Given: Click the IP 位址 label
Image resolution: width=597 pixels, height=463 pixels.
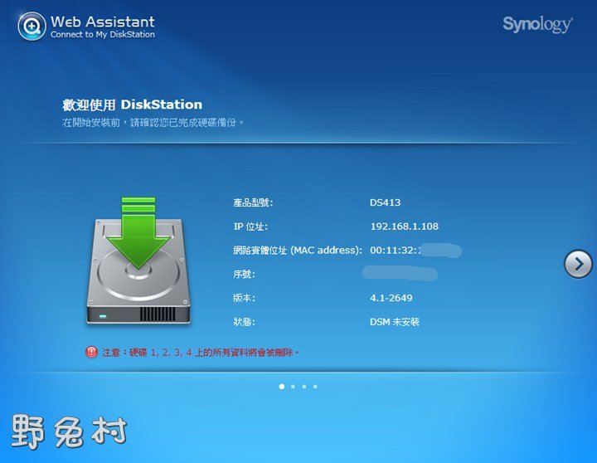Looking at the screenshot, I should pos(250,227).
